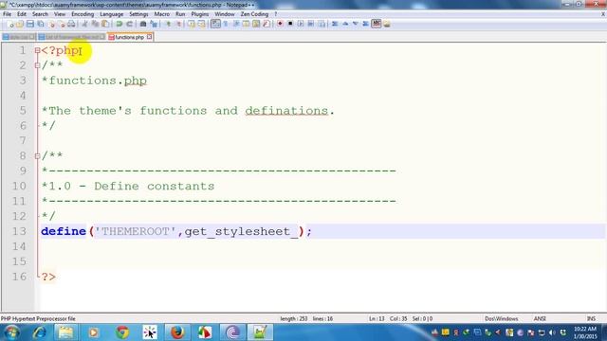Toggle synchronize vertical scrolling button
Screen dimensions: 607x341
192,24
